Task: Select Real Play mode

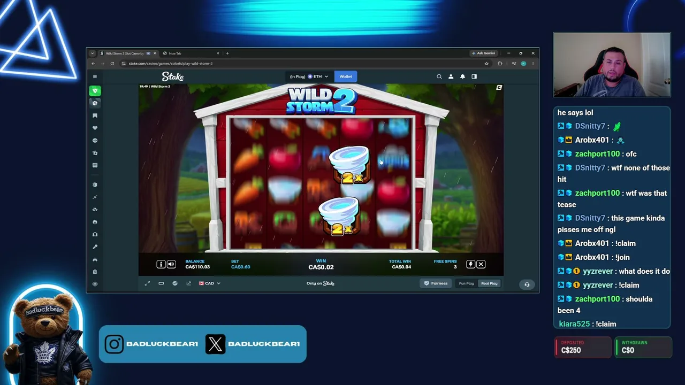Action: (x=489, y=283)
